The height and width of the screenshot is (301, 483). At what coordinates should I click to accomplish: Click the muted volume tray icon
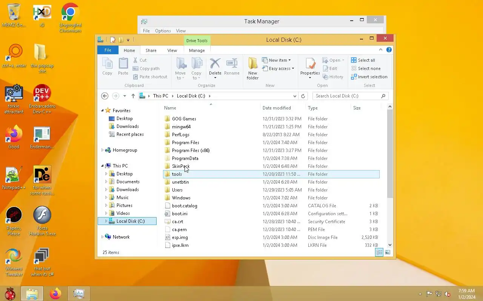pyautogui.click(x=448, y=294)
